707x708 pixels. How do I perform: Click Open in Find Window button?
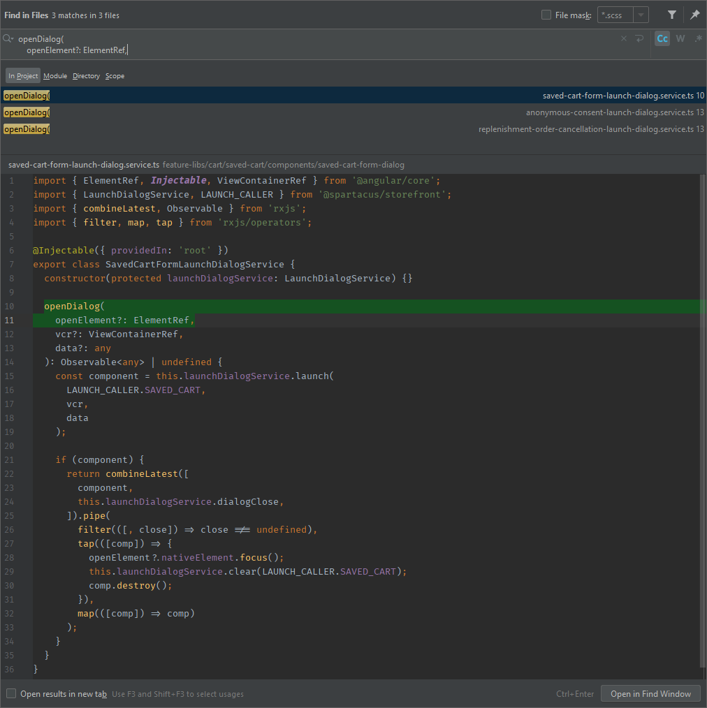(x=650, y=693)
